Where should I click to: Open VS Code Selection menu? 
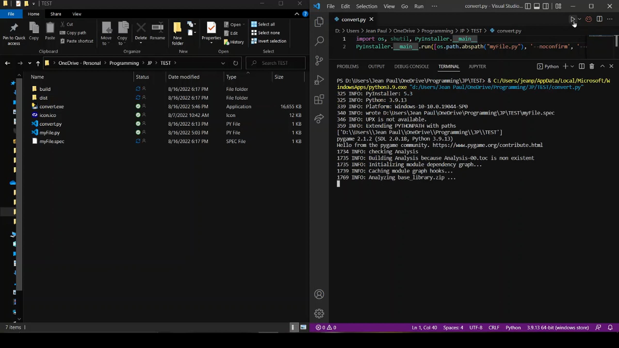(x=366, y=6)
